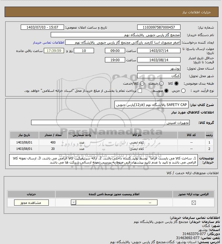Select row 2 item name کلاه ایمنی

pos(137,149)
